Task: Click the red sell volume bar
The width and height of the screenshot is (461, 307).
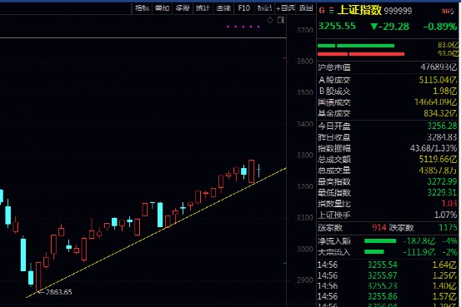Action: tap(361, 54)
